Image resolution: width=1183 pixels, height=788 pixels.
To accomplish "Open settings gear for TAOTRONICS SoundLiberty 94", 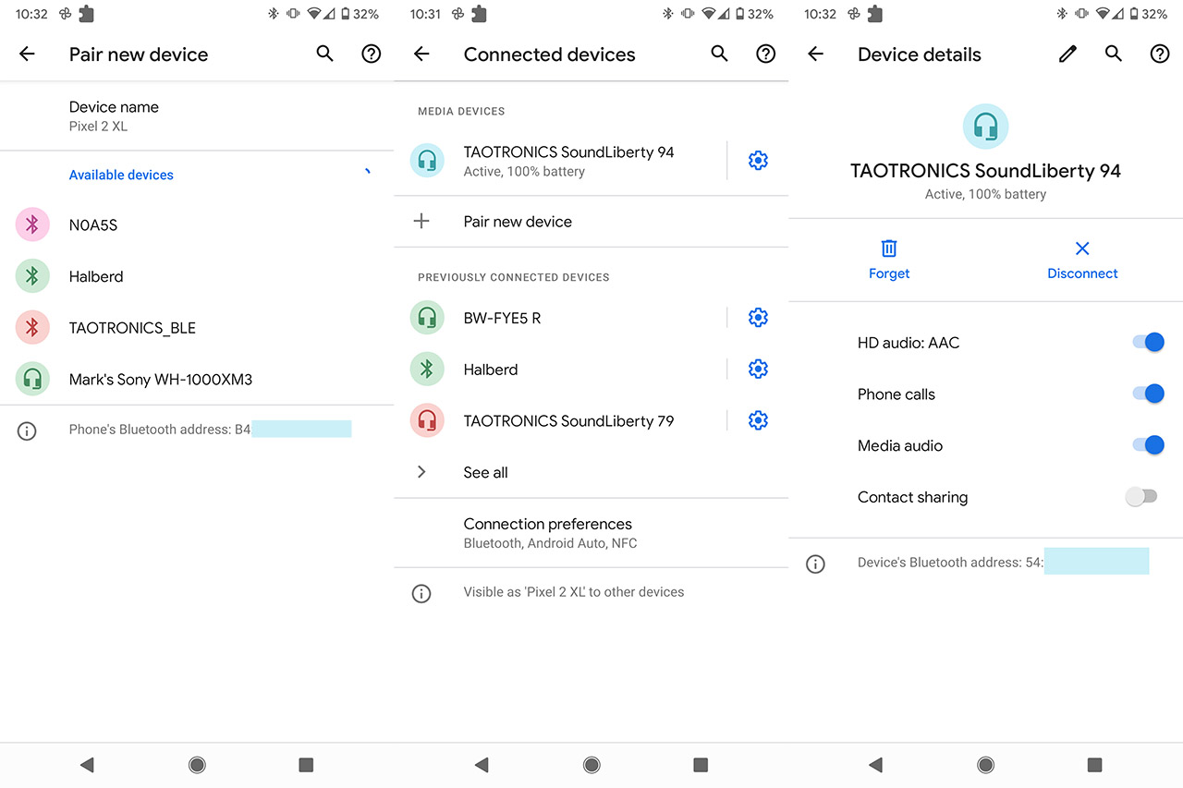I will tap(758, 161).
